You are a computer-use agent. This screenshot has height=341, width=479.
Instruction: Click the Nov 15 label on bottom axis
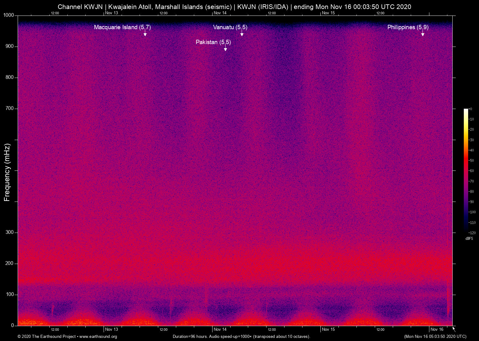328,329
